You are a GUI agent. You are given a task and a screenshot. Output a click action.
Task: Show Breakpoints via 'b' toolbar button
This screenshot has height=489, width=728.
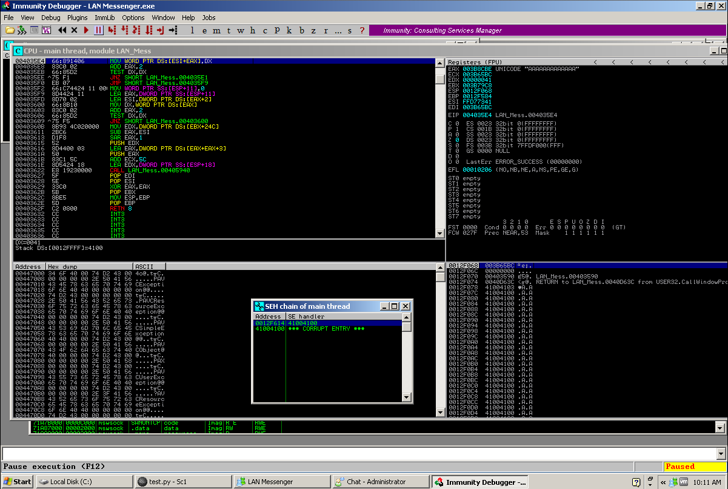pyautogui.click(x=301, y=30)
